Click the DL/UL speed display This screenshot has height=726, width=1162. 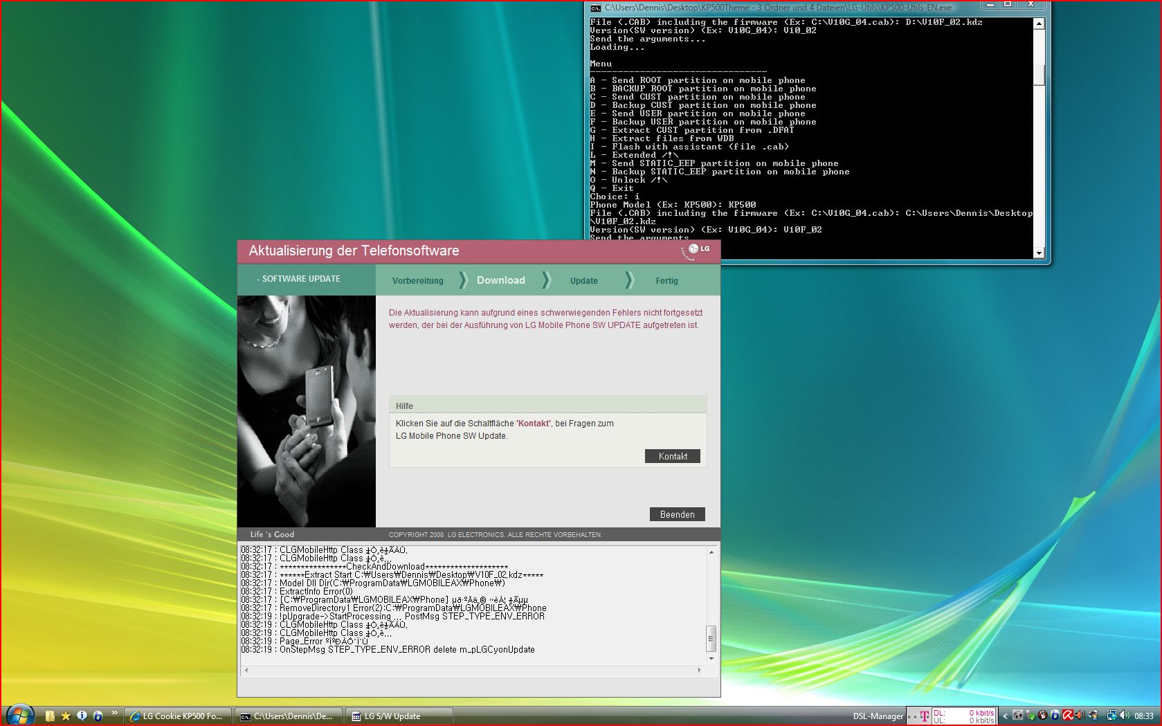963,716
